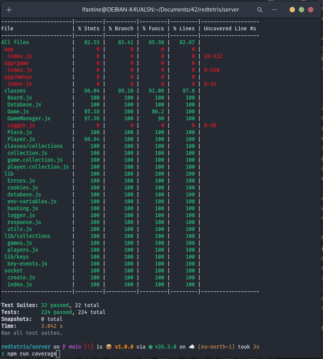This screenshot has width=323, height=359.
Task: Click the 'create.js' file name
Action: 21,278
